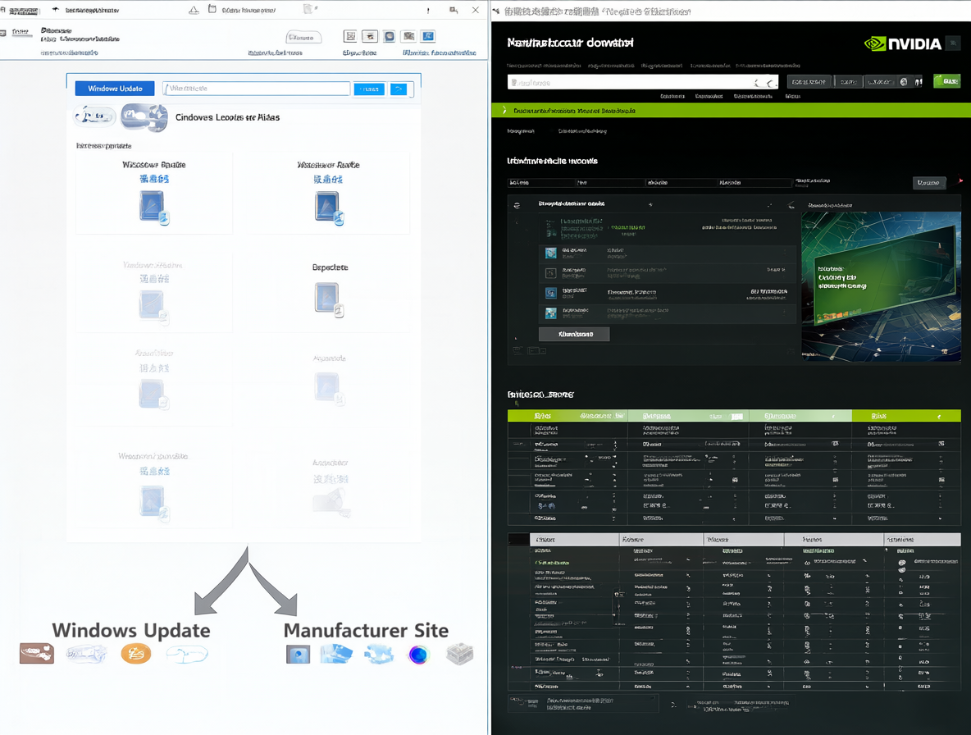Click the white search field on NVIDIA page
971x735 pixels.
pyautogui.click(x=643, y=82)
